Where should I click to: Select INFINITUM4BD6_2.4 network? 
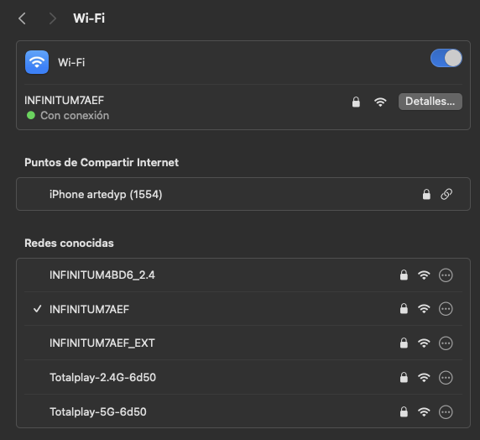click(x=243, y=275)
